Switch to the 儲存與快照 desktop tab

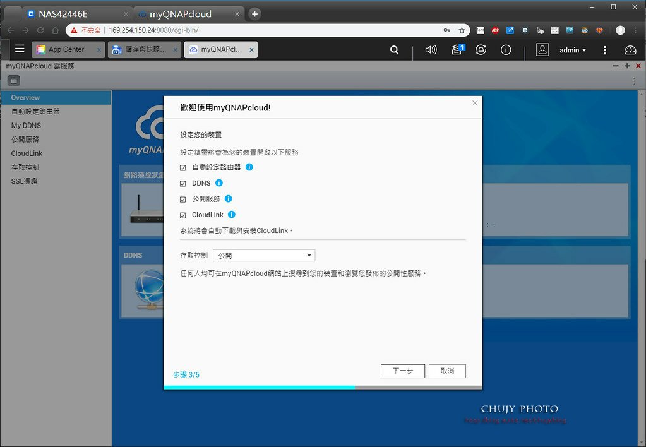pyautogui.click(x=145, y=49)
